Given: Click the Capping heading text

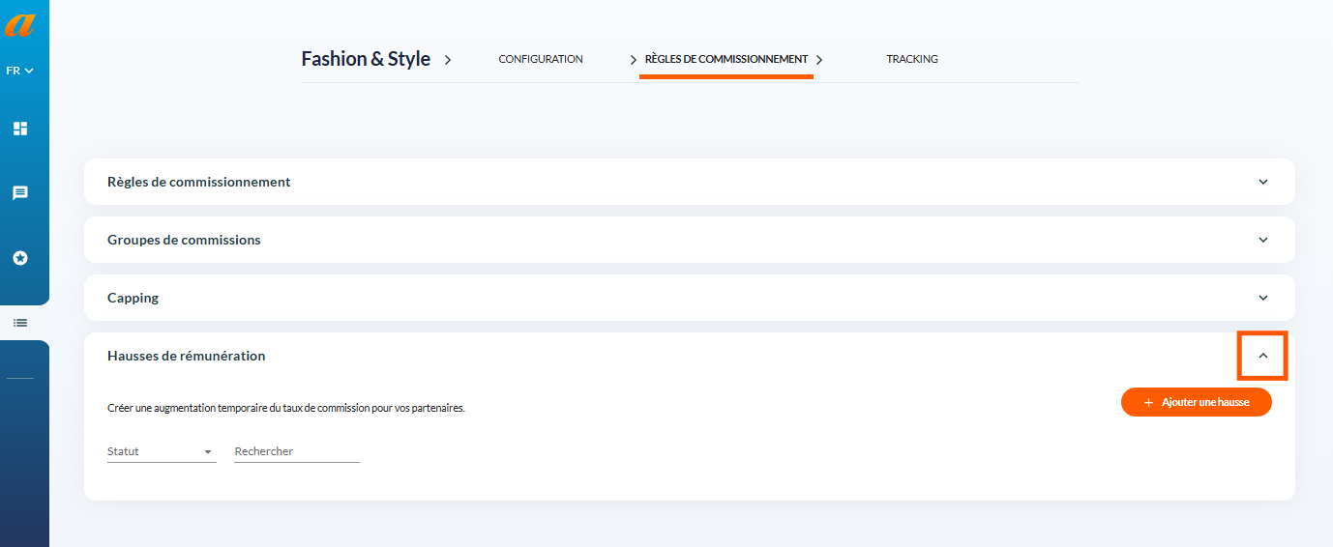Looking at the screenshot, I should (x=133, y=298).
